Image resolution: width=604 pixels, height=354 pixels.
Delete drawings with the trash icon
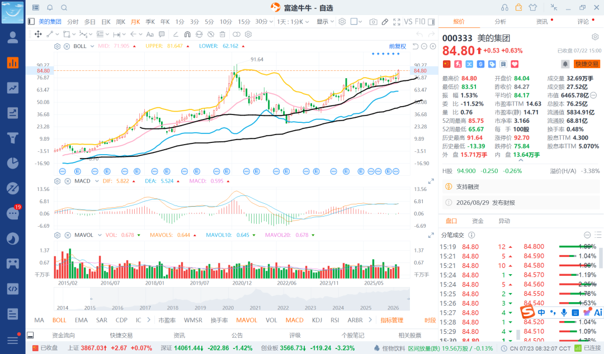tap(222, 34)
